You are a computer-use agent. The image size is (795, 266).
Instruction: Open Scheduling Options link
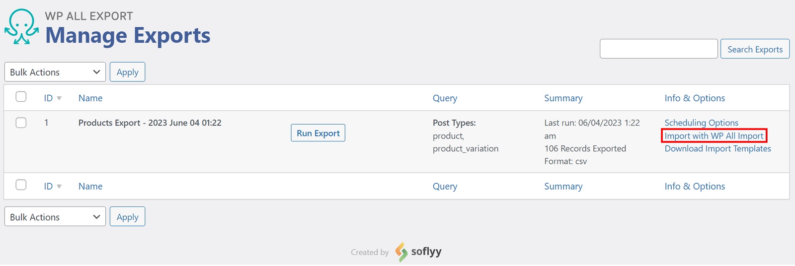701,123
